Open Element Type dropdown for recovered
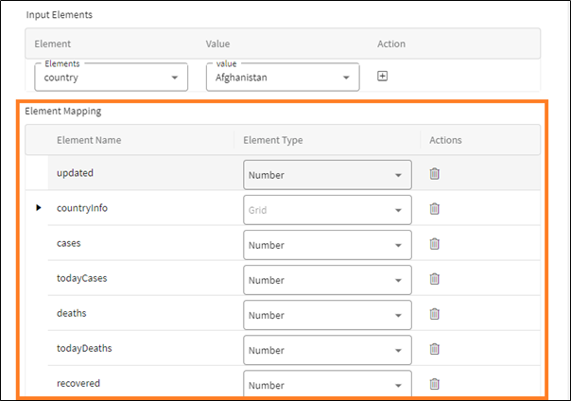 327,384
